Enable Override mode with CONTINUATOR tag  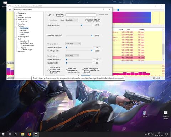(x=87, y=20)
